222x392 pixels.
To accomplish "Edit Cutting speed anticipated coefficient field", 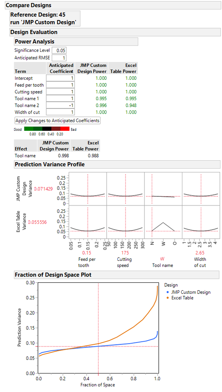I will click(x=60, y=92).
